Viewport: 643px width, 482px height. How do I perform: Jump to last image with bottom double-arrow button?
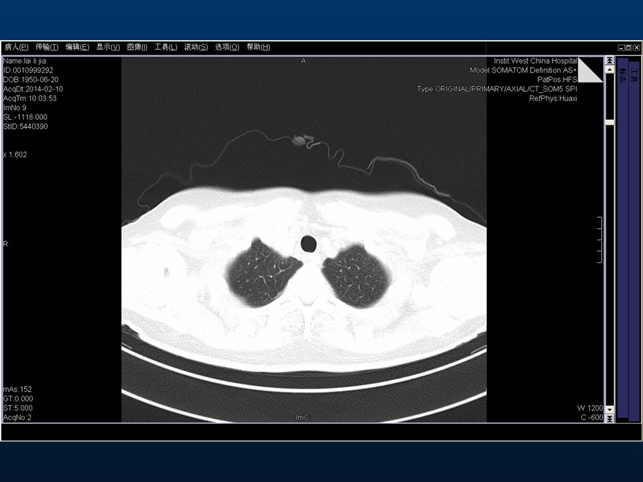(610, 418)
